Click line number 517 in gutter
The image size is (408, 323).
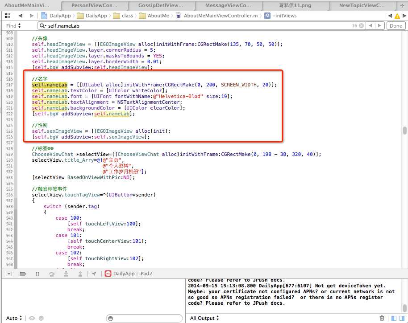(x=9, y=85)
